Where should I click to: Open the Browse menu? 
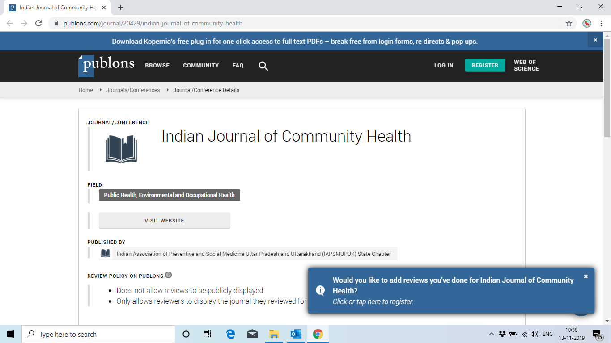[157, 66]
